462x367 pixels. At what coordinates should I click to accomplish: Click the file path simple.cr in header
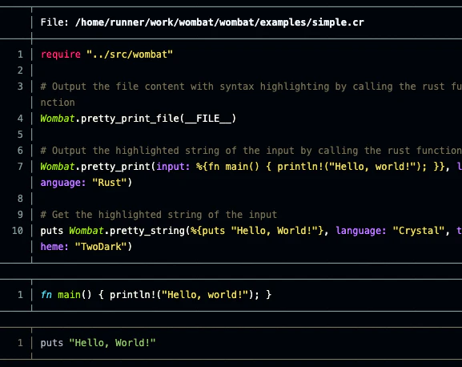[x=219, y=22]
